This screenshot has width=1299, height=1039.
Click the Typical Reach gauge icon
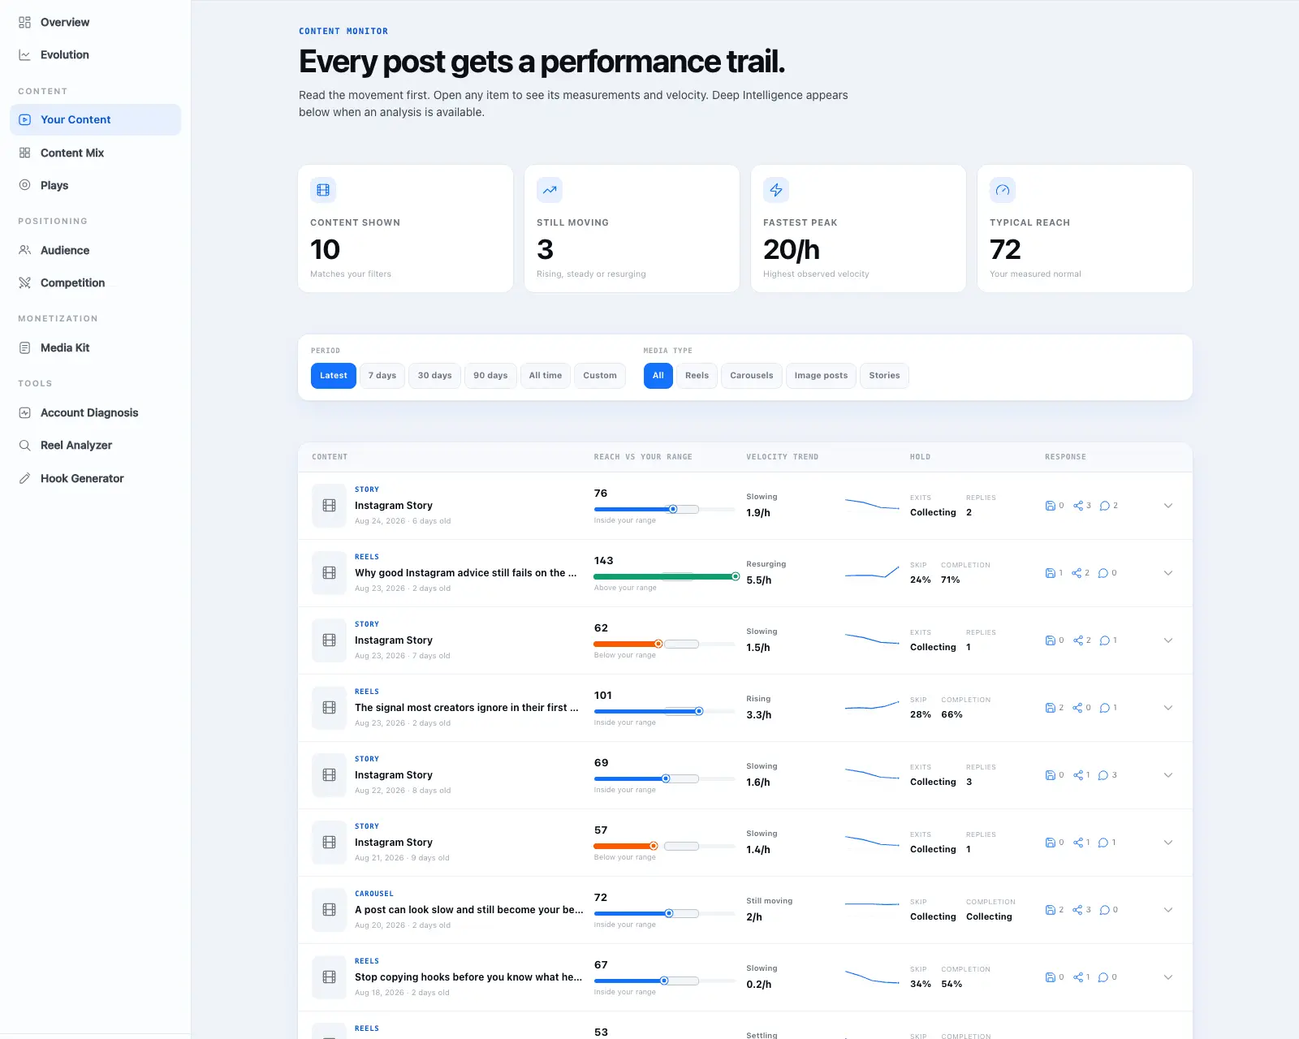click(1003, 190)
